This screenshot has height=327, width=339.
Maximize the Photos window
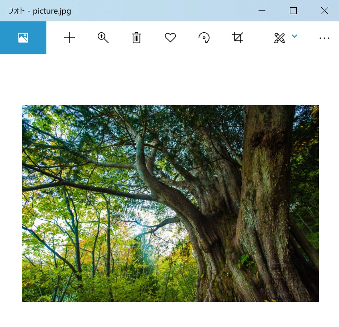(293, 10)
